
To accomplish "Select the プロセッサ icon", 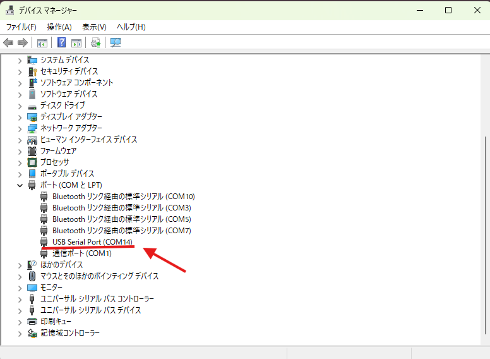I will tap(32, 162).
